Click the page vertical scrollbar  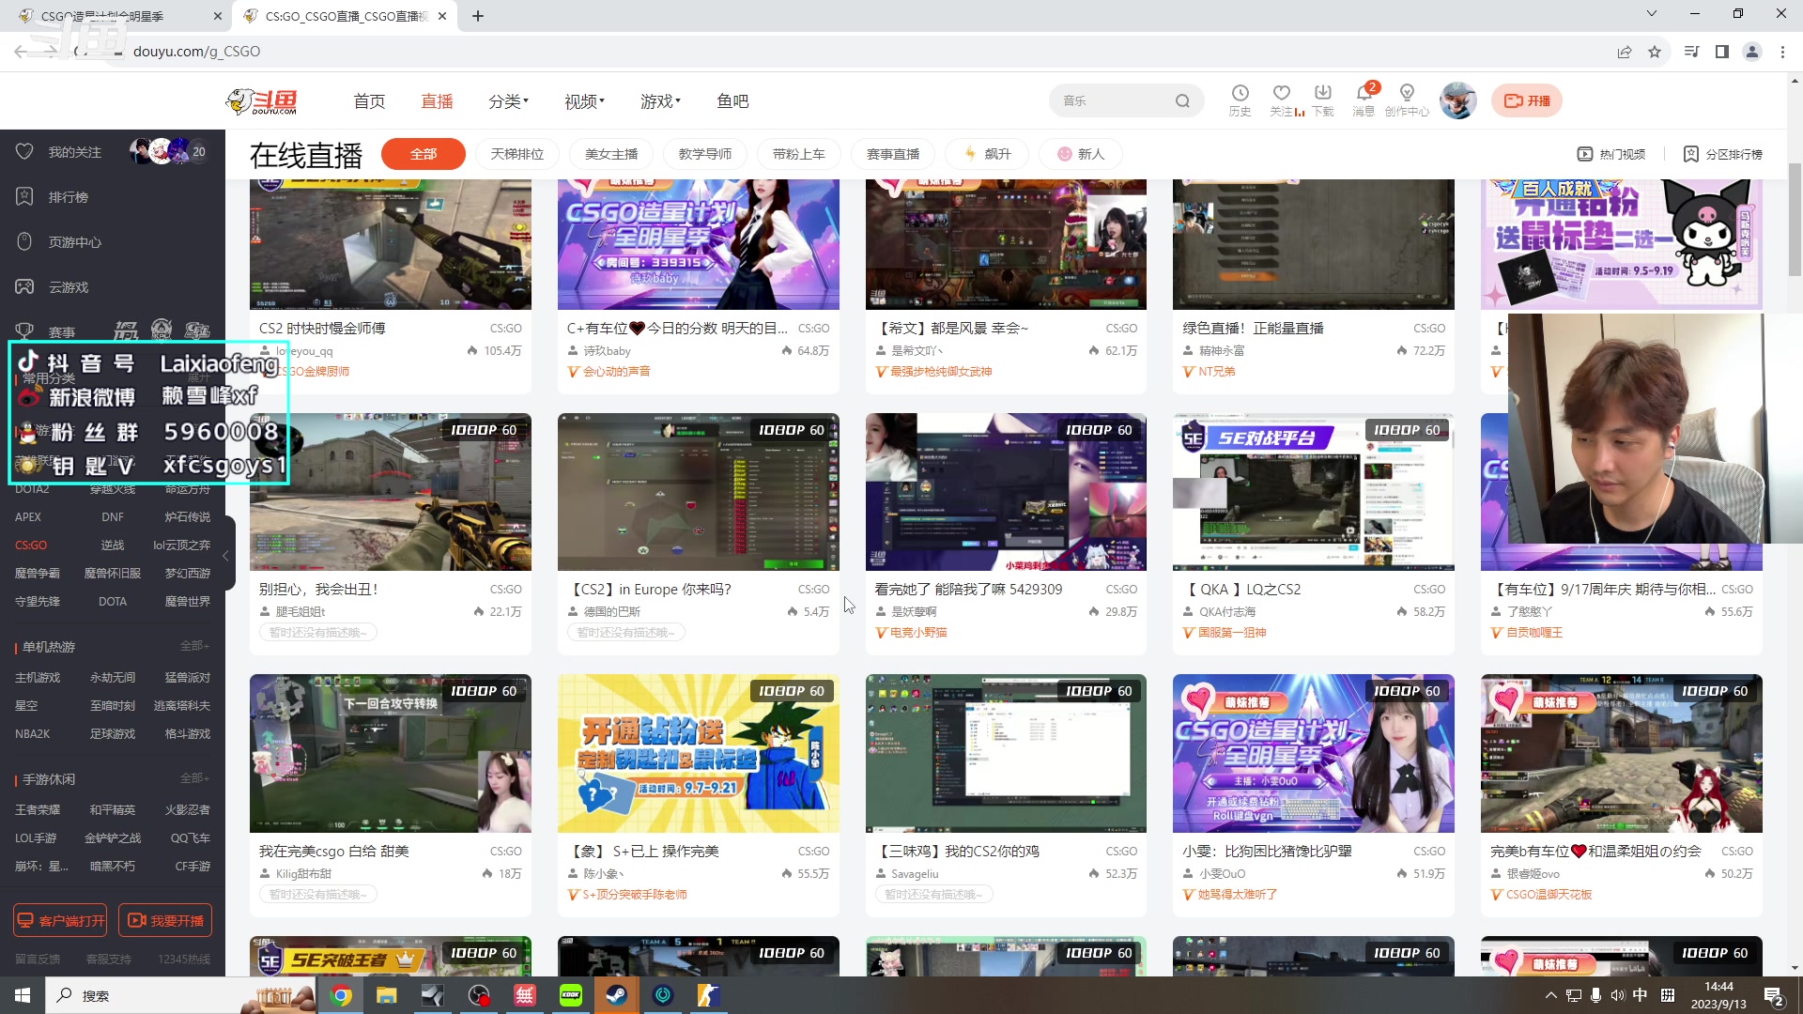1795,219
